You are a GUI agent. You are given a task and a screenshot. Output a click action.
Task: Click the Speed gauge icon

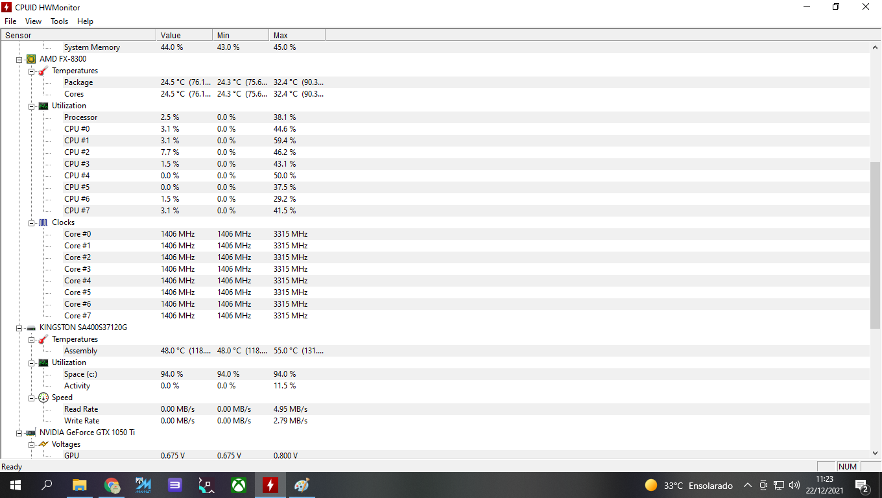coord(43,397)
